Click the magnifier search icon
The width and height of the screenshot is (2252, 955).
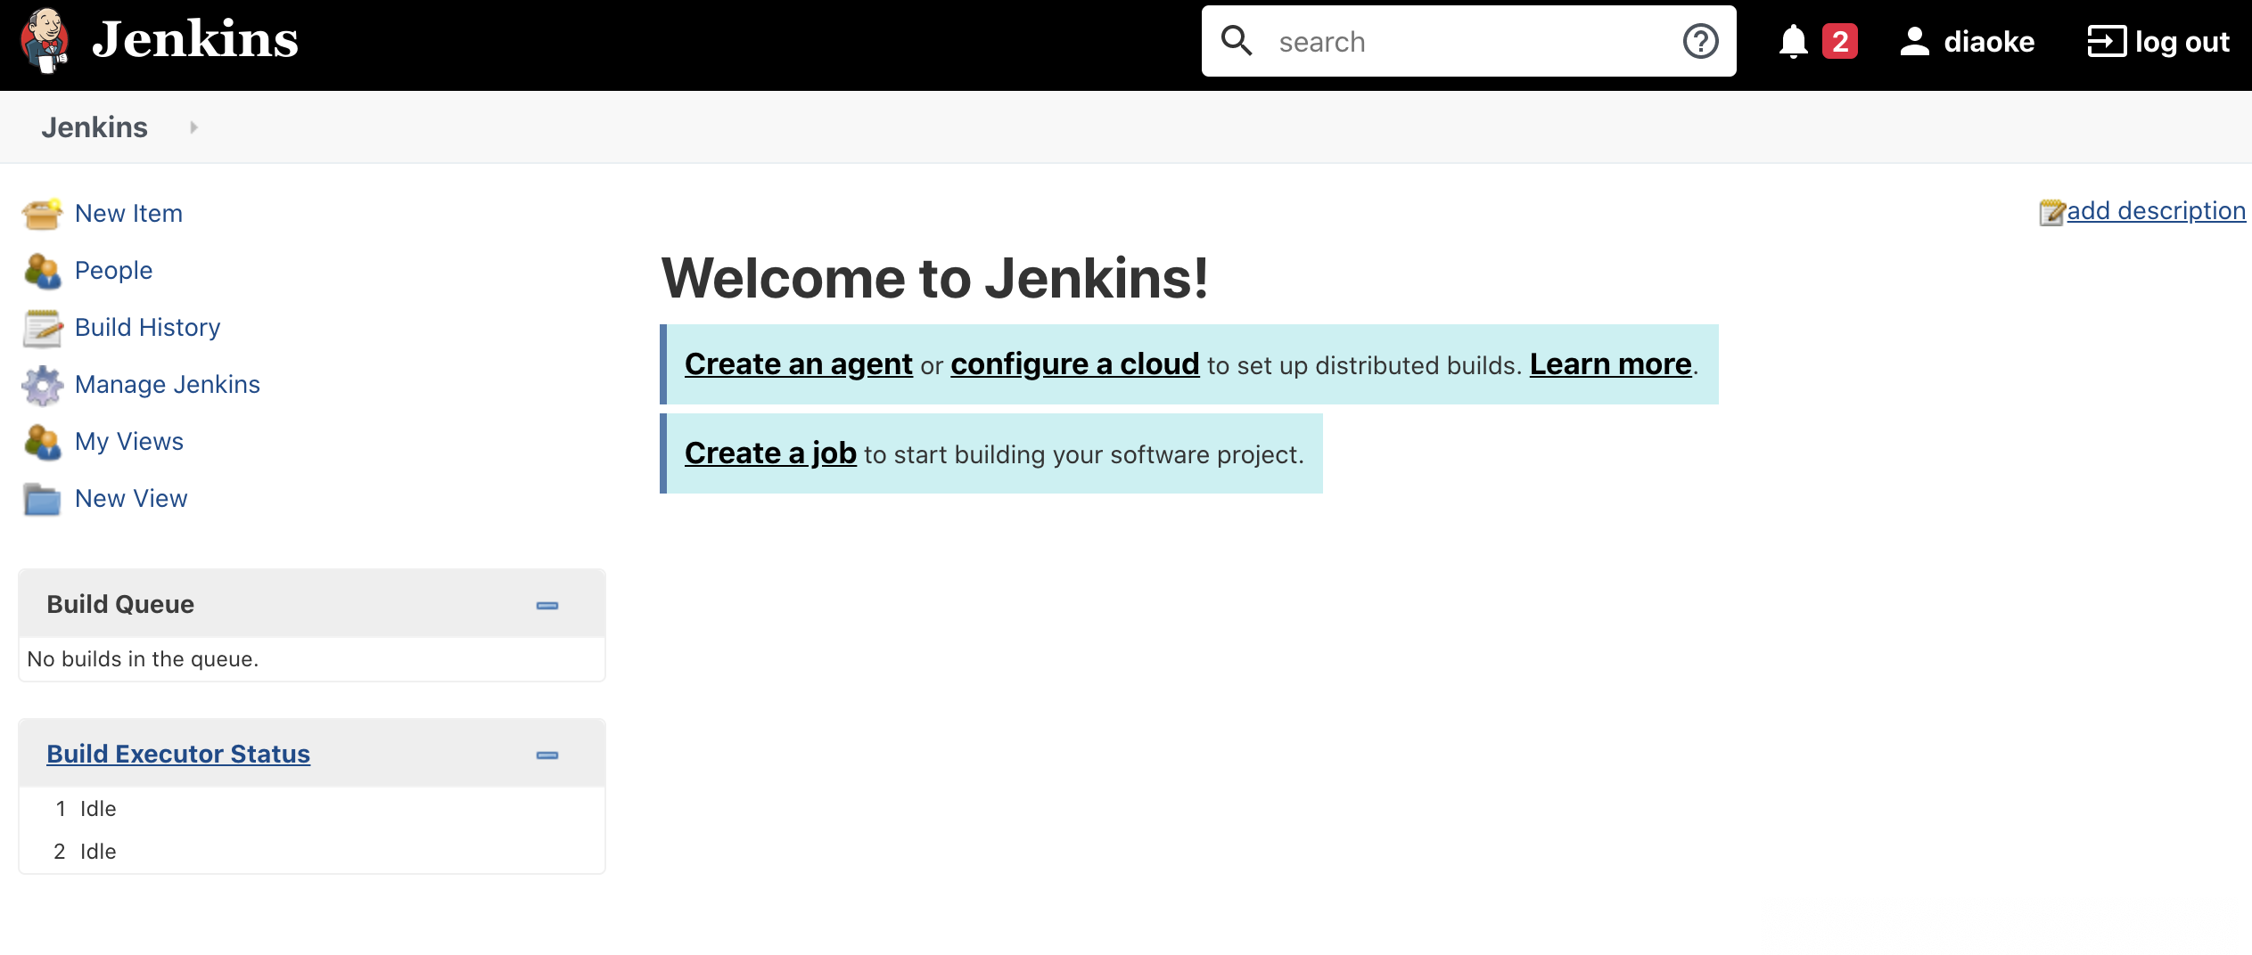pyautogui.click(x=1237, y=41)
